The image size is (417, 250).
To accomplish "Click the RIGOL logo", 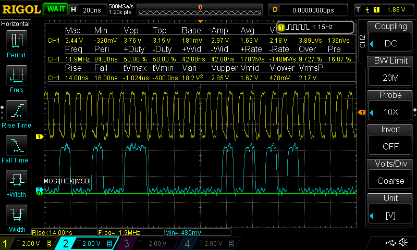I will tap(21, 10).
